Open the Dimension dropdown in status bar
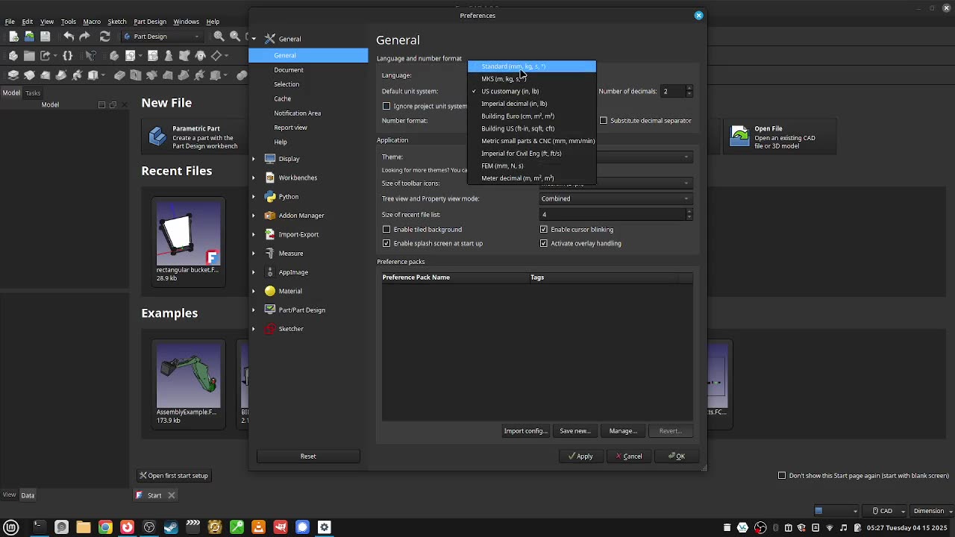Viewport: 955px width, 537px height. pos(932,511)
